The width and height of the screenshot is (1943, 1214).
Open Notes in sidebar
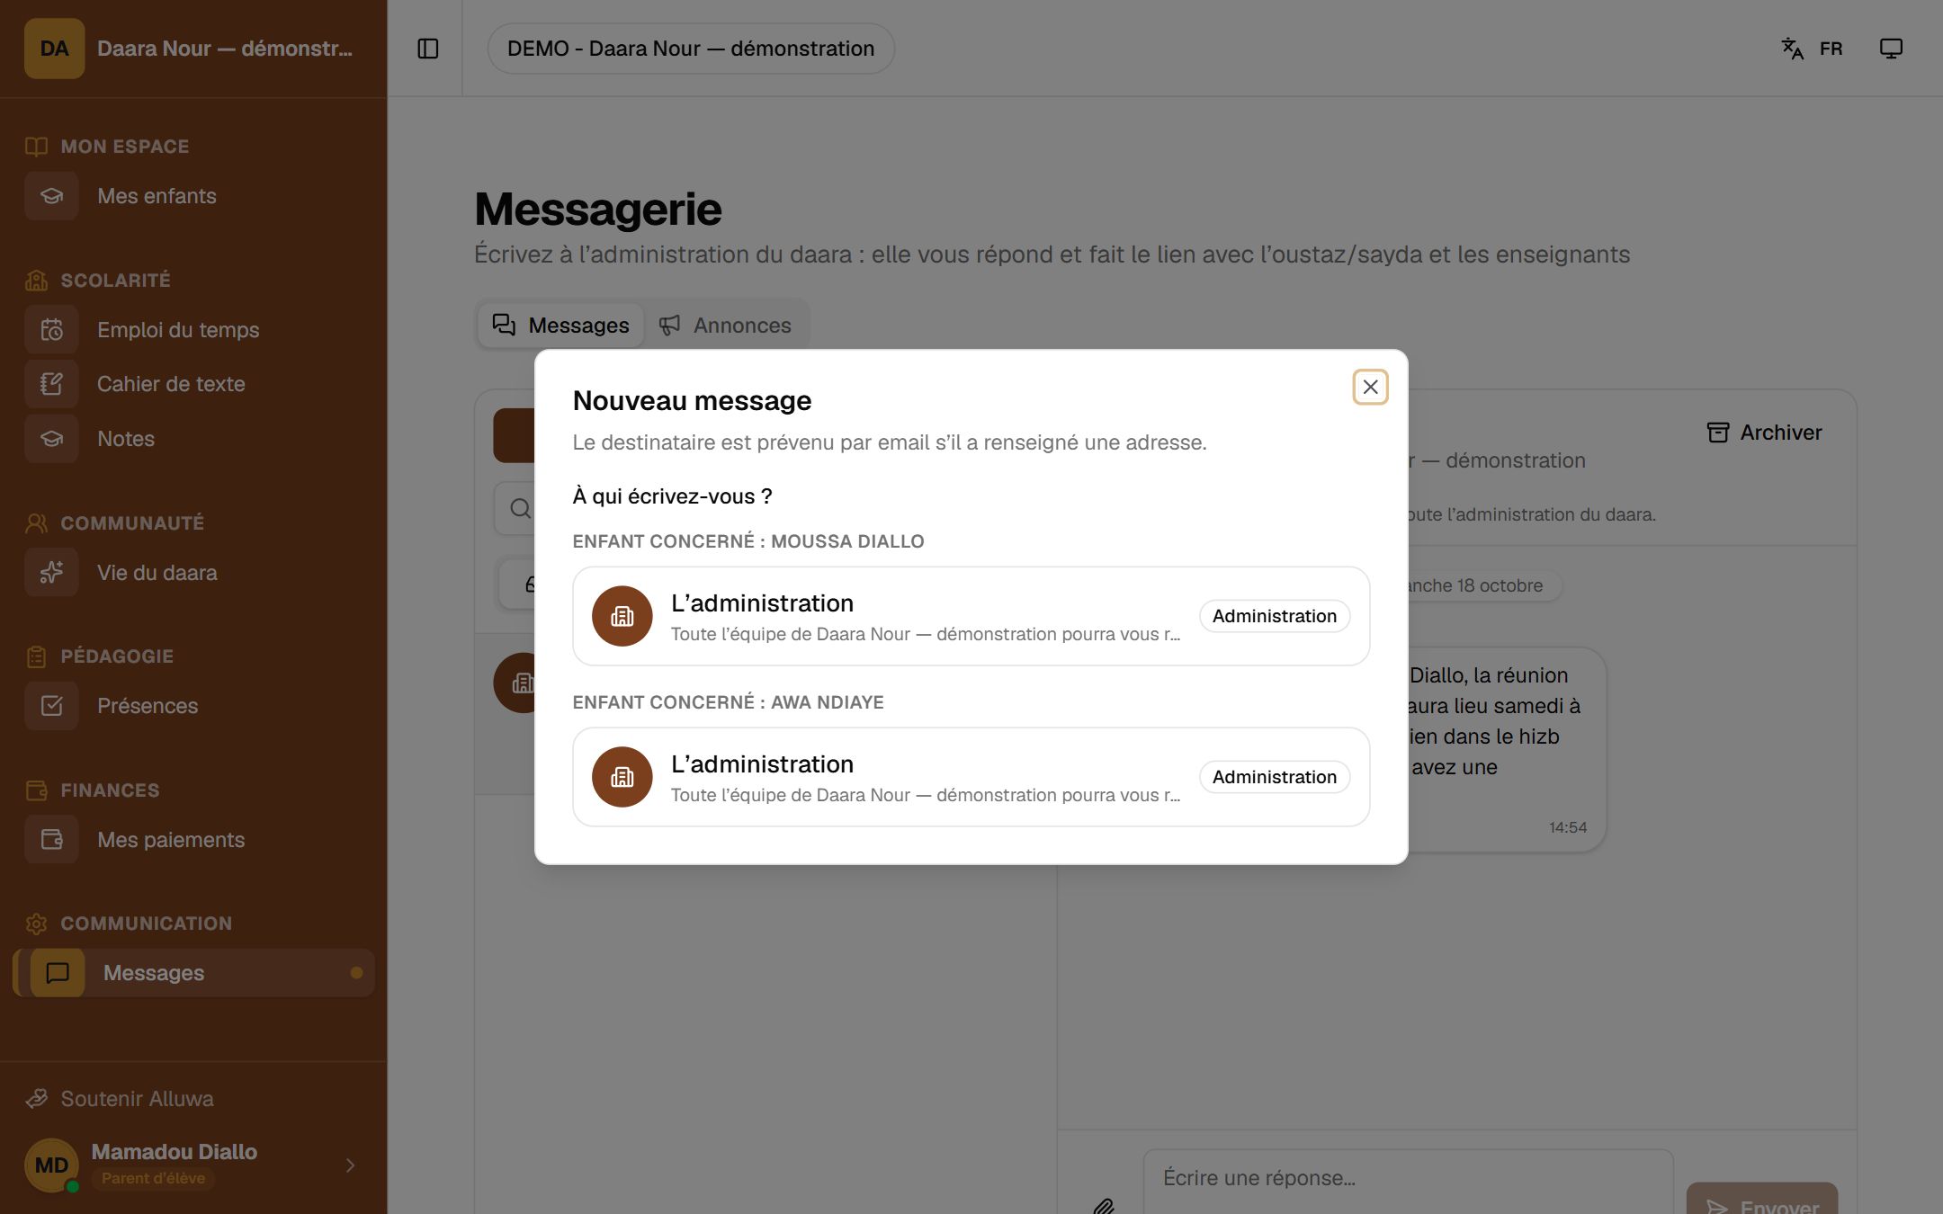coord(193,439)
